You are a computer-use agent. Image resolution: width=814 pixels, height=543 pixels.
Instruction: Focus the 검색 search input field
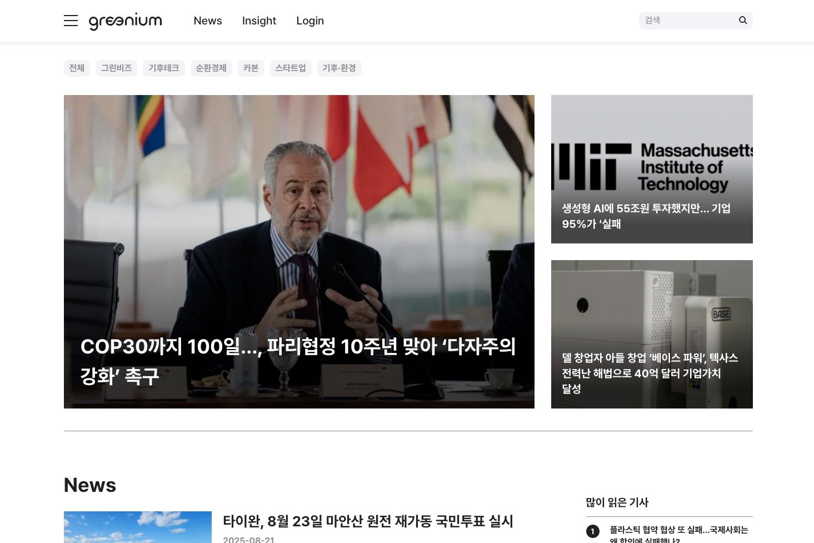click(687, 21)
